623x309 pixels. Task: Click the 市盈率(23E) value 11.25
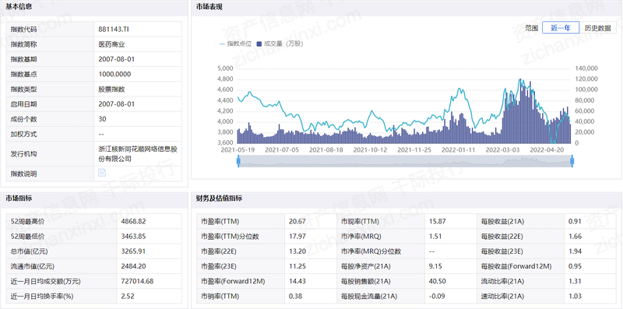[x=297, y=266]
